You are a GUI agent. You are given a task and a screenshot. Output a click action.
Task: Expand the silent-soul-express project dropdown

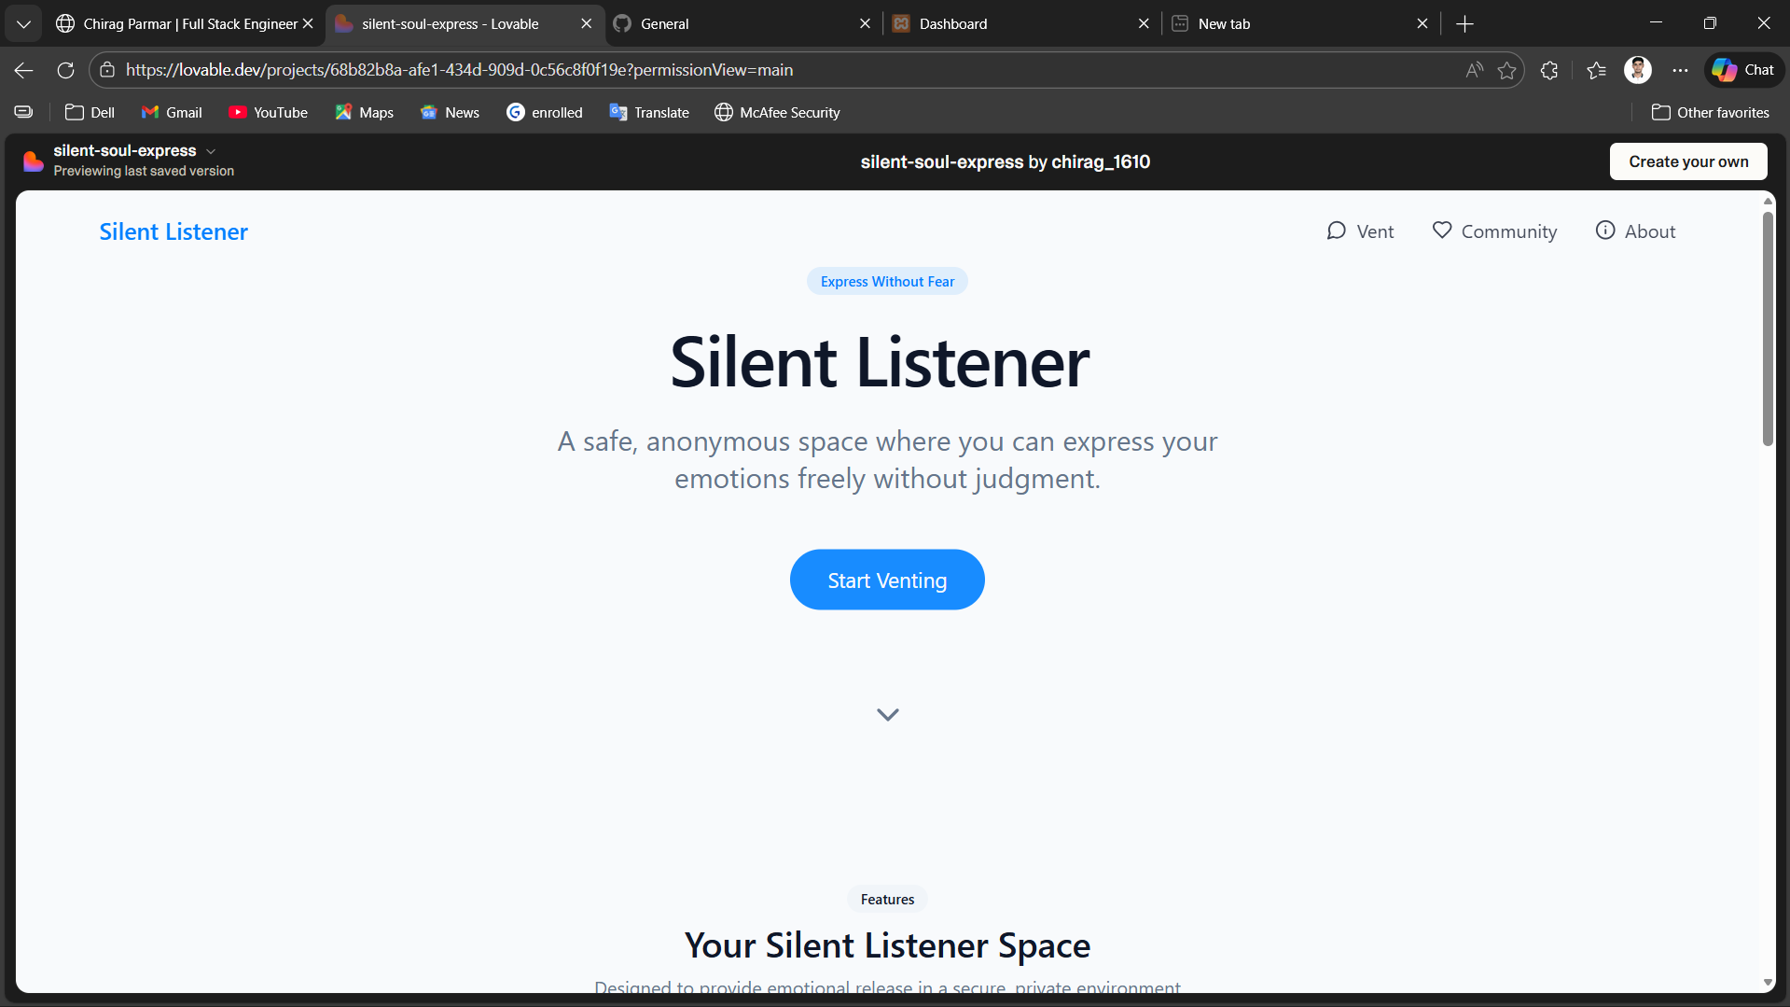click(x=210, y=150)
